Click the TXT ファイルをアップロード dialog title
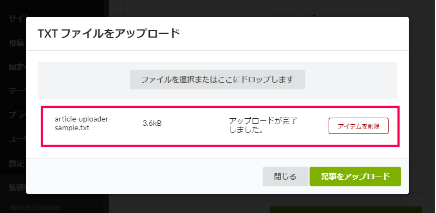436x213 pixels. 108,34
